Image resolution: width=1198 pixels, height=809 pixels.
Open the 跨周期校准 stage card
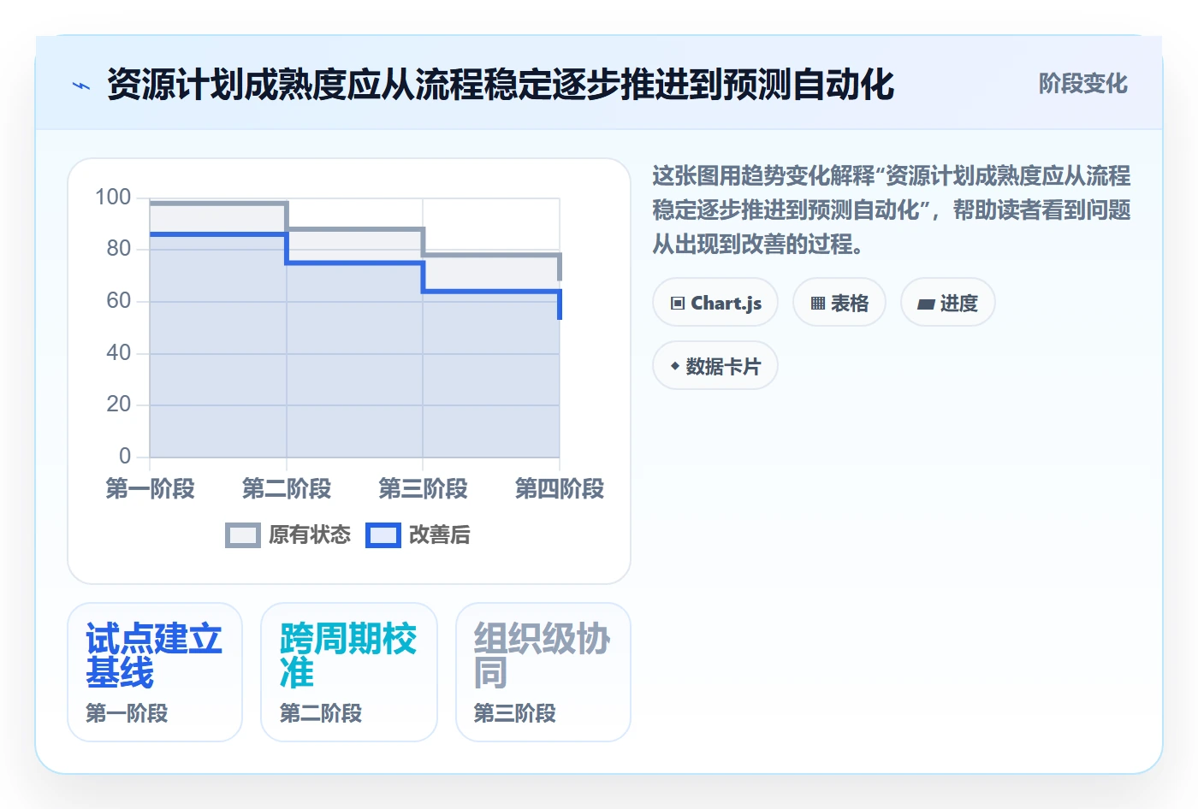tap(349, 672)
